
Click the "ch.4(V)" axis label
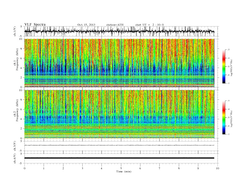(15, 158)
